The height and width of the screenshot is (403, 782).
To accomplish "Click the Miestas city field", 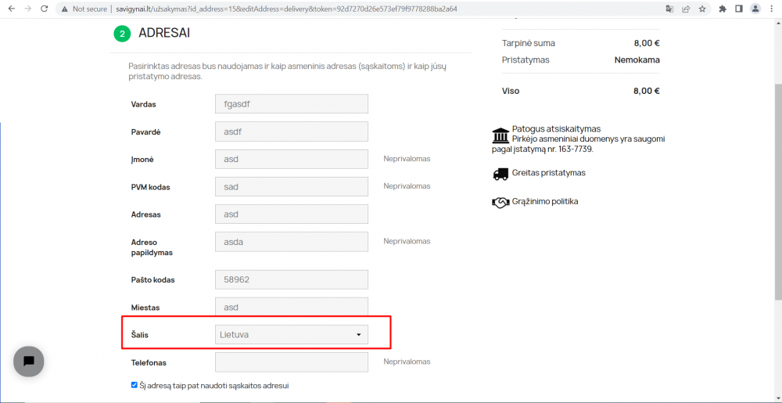I will pyautogui.click(x=292, y=308).
